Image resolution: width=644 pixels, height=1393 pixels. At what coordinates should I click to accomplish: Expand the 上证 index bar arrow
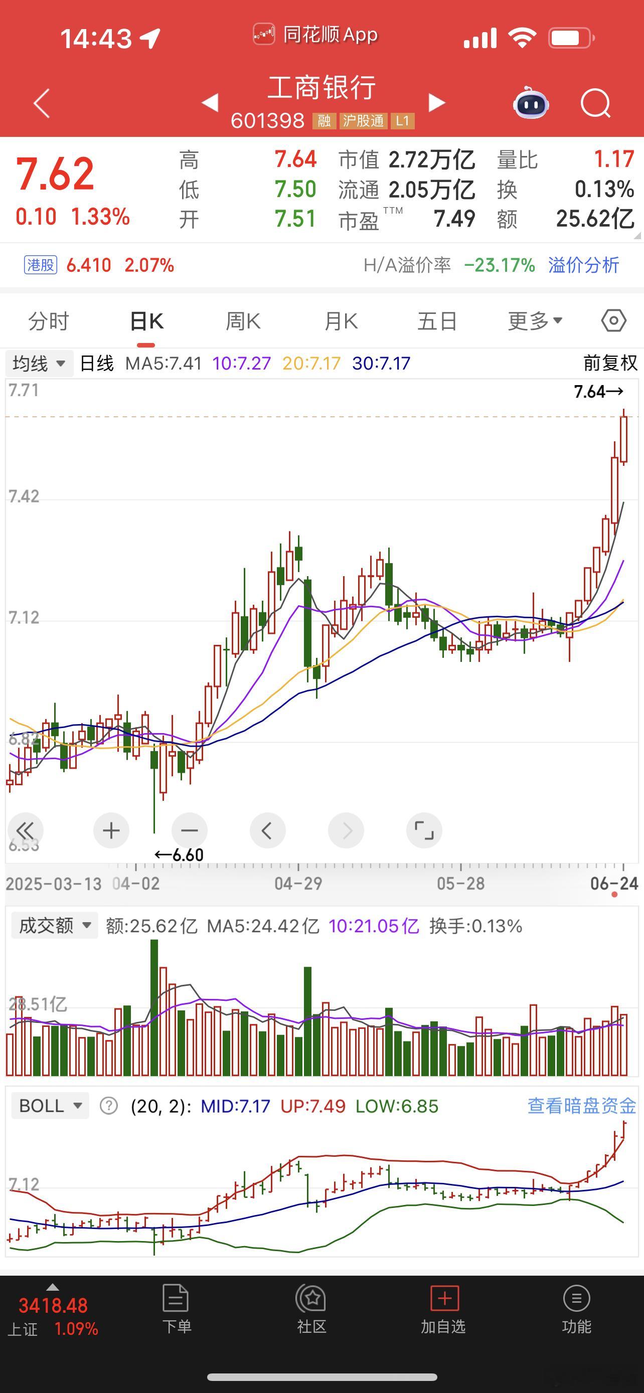coord(53,1287)
